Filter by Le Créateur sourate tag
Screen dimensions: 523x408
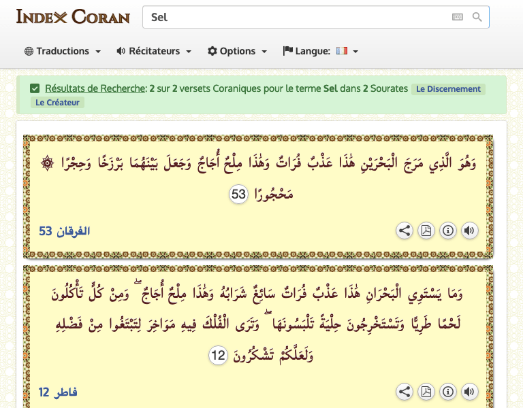(57, 103)
